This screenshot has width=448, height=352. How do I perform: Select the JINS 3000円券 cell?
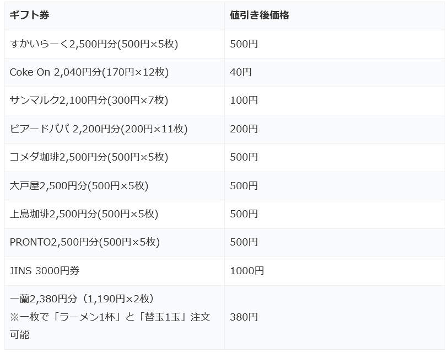tap(114, 271)
